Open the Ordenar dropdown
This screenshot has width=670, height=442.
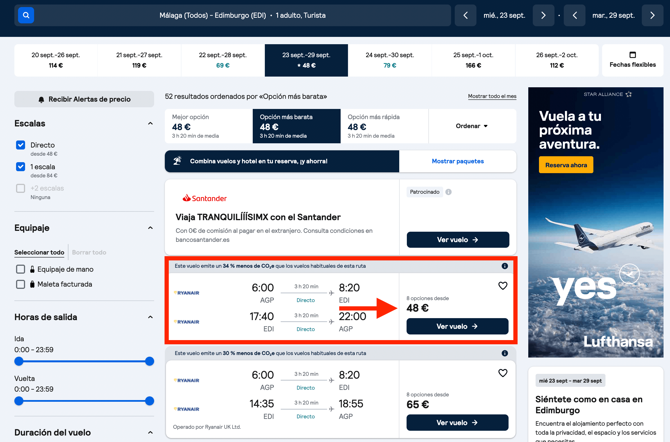(x=472, y=126)
